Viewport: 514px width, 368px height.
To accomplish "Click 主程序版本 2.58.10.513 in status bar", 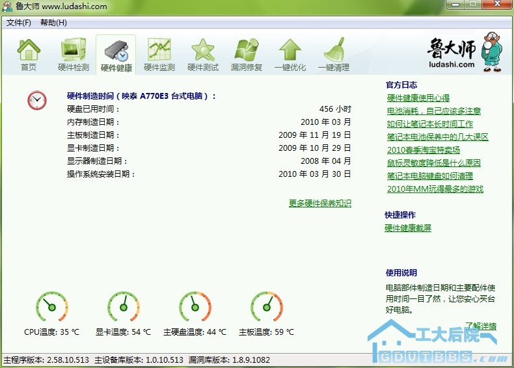I will click(46, 360).
